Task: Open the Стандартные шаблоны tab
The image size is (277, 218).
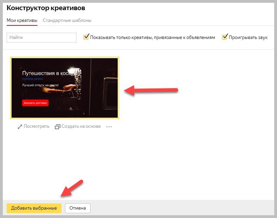Action: point(67,21)
